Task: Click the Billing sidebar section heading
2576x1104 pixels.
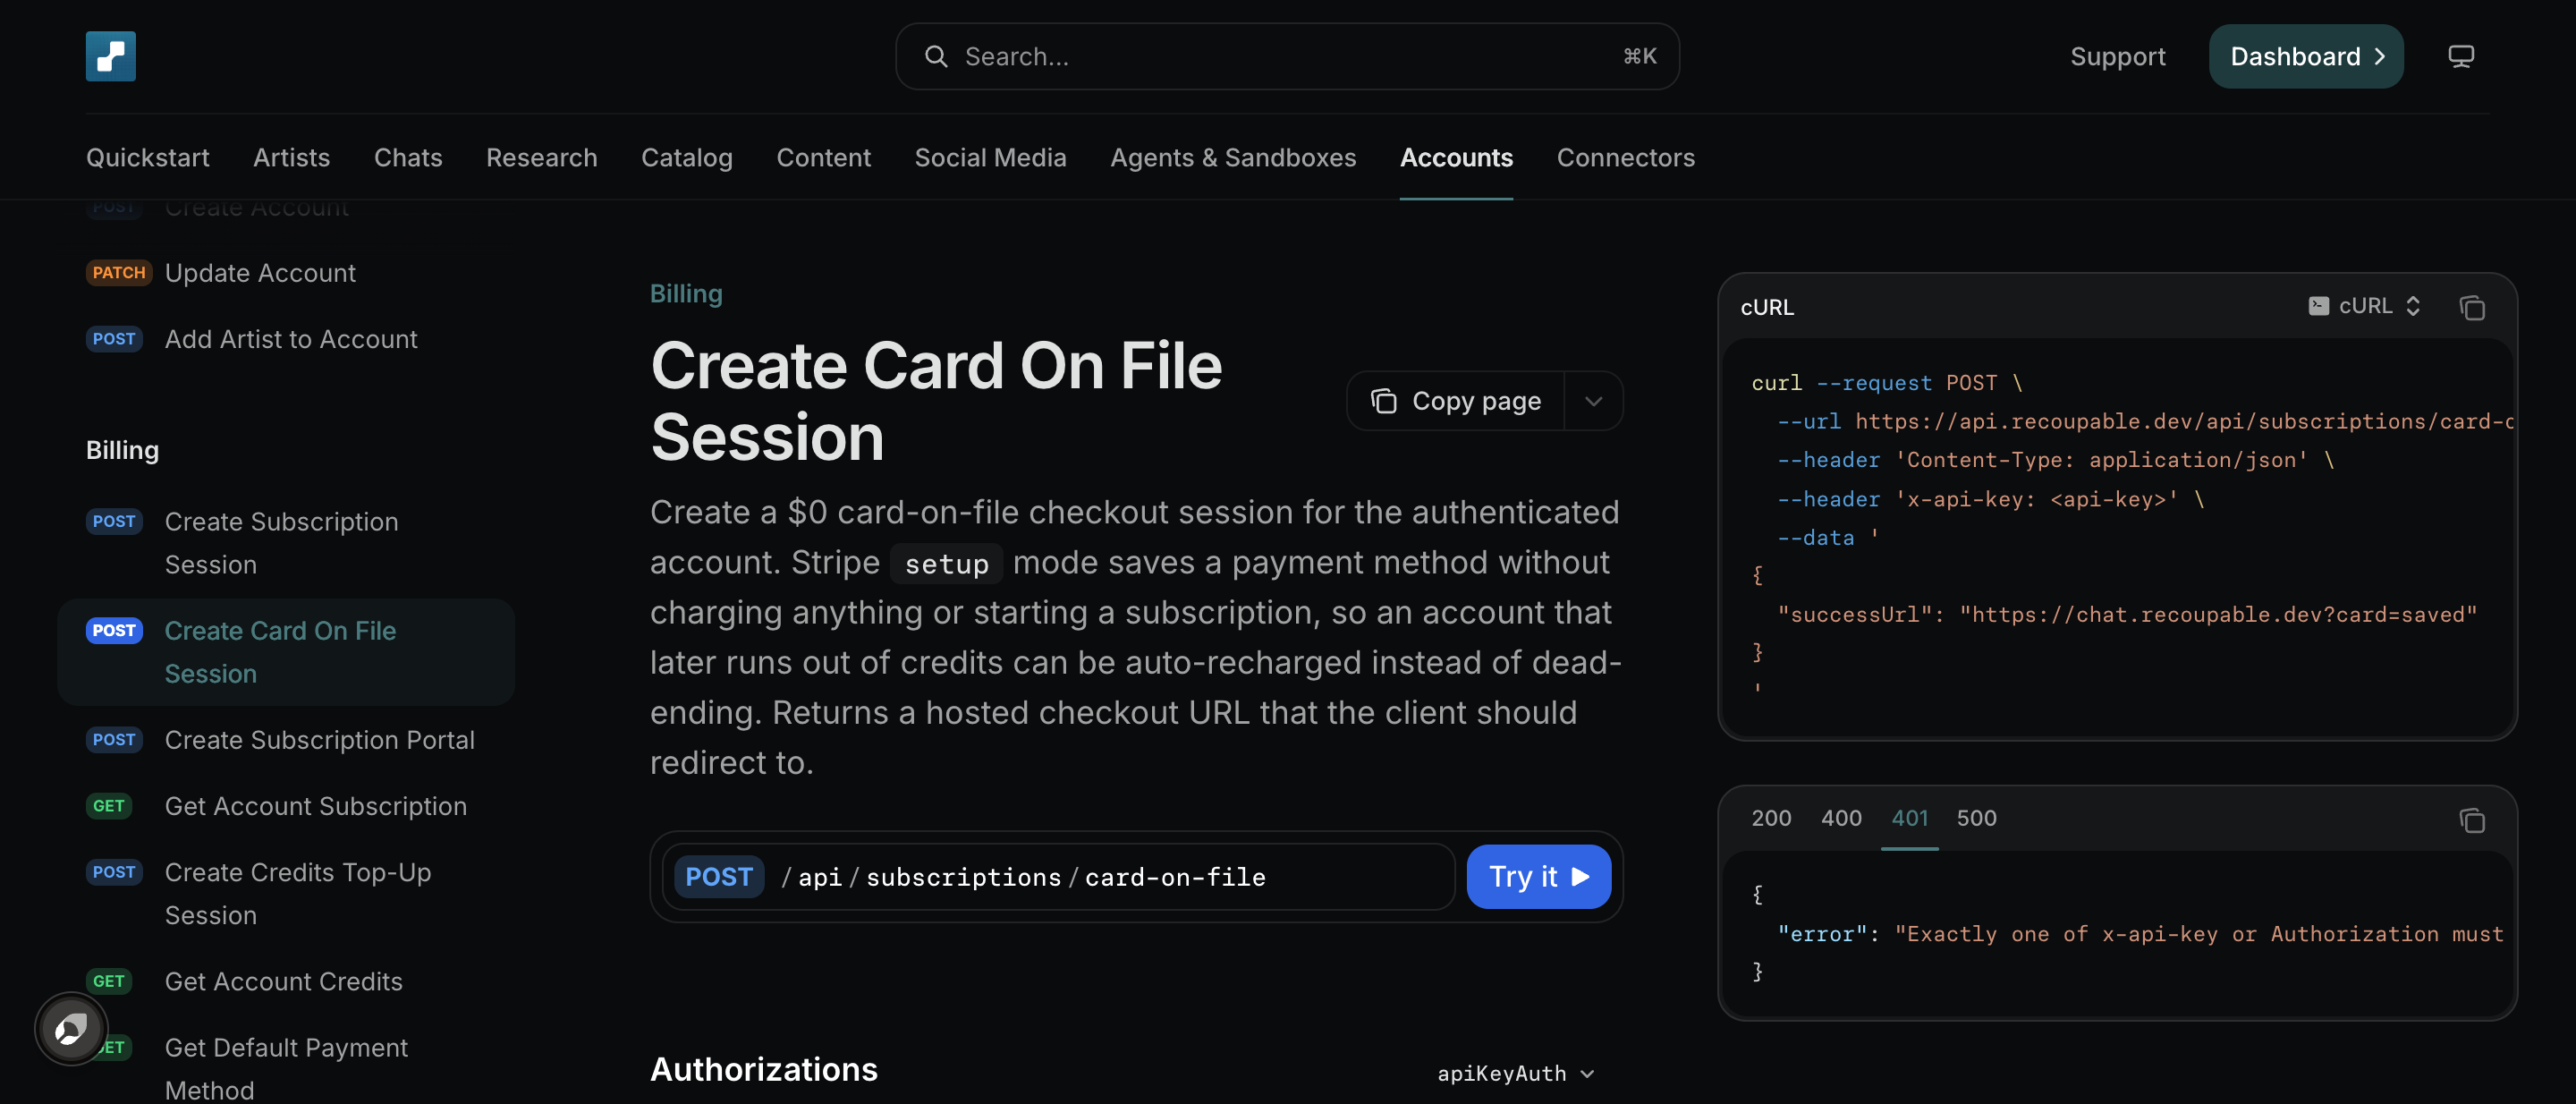Action: tap(122, 450)
